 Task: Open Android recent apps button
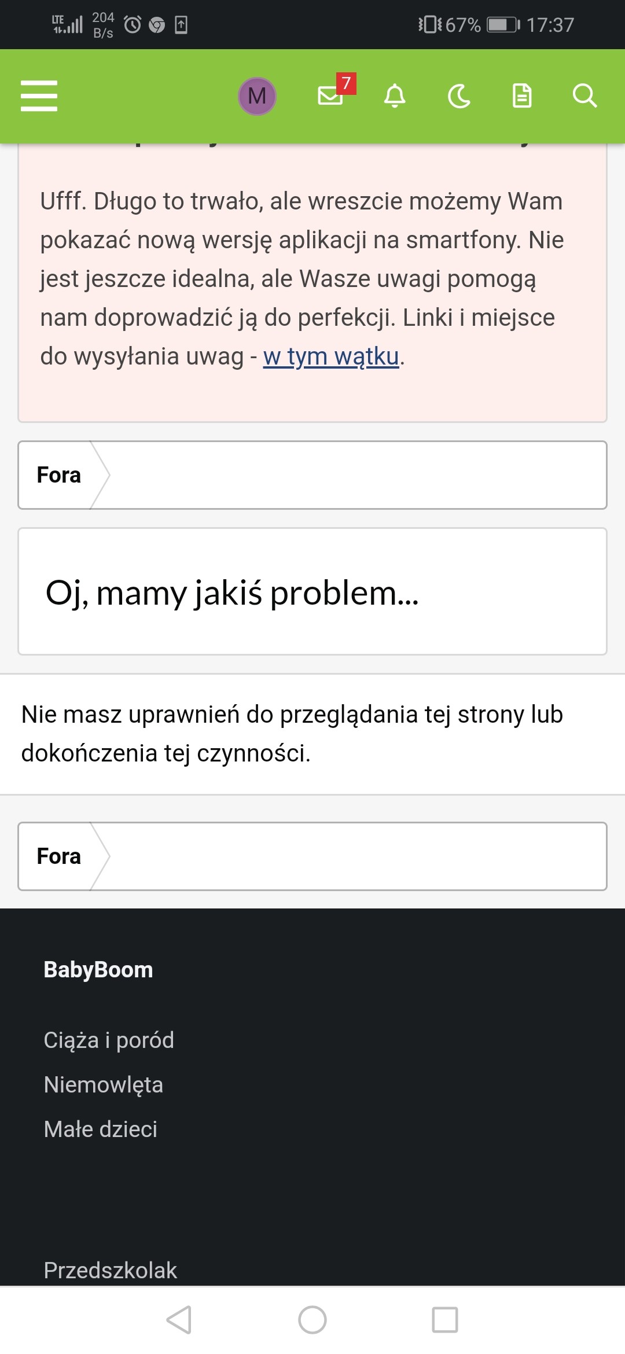pos(445,1320)
